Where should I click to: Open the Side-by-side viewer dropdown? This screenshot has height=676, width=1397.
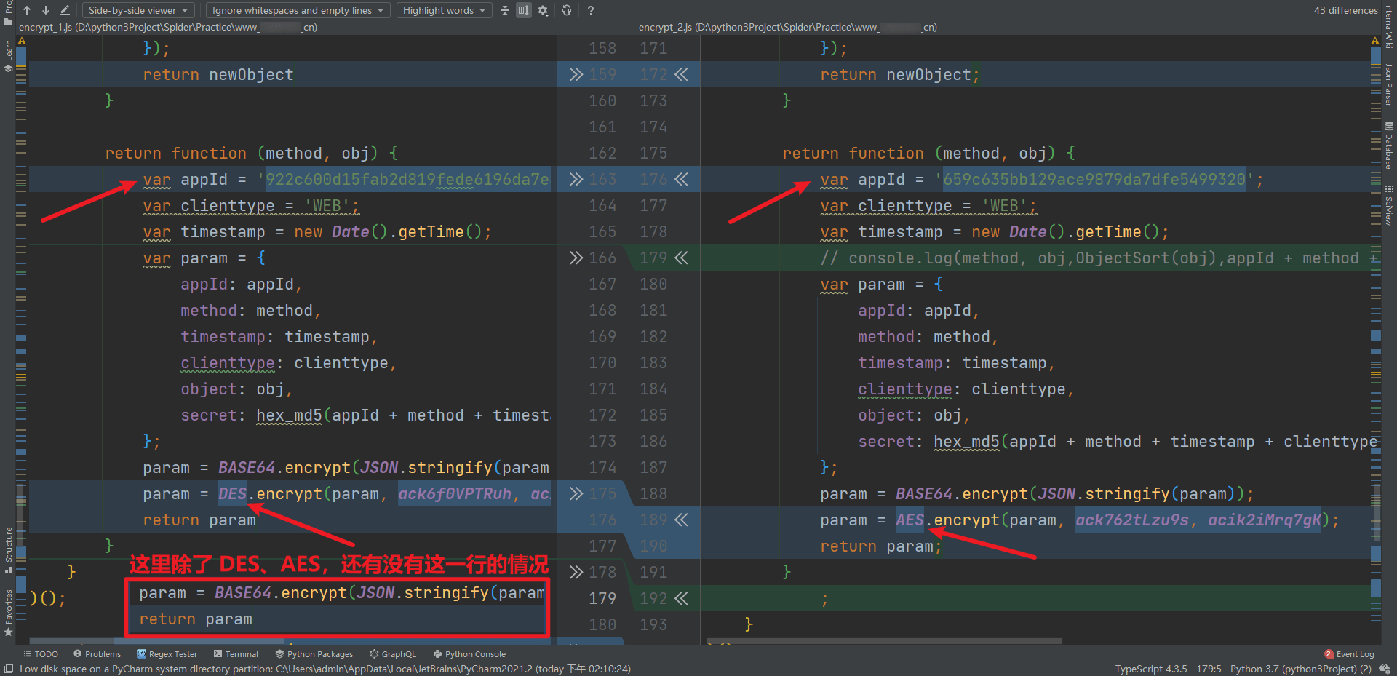pyautogui.click(x=138, y=10)
